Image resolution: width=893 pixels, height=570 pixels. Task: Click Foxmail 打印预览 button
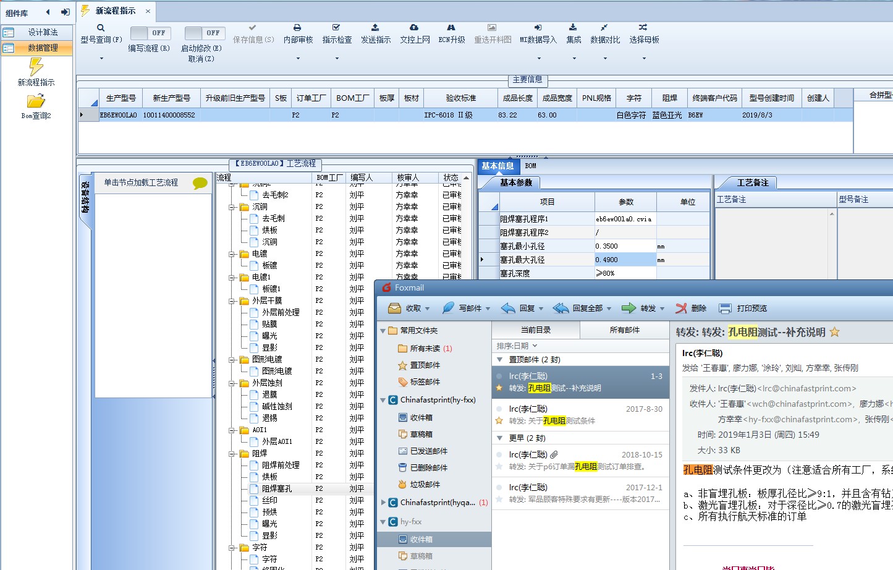(743, 308)
